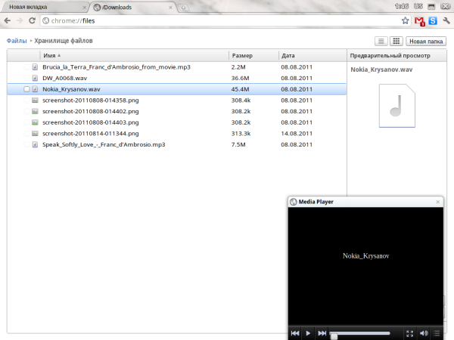The image size is (454, 340).
Task: Toggle fullscreen in Media Player
Action: [x=409, y=334]
